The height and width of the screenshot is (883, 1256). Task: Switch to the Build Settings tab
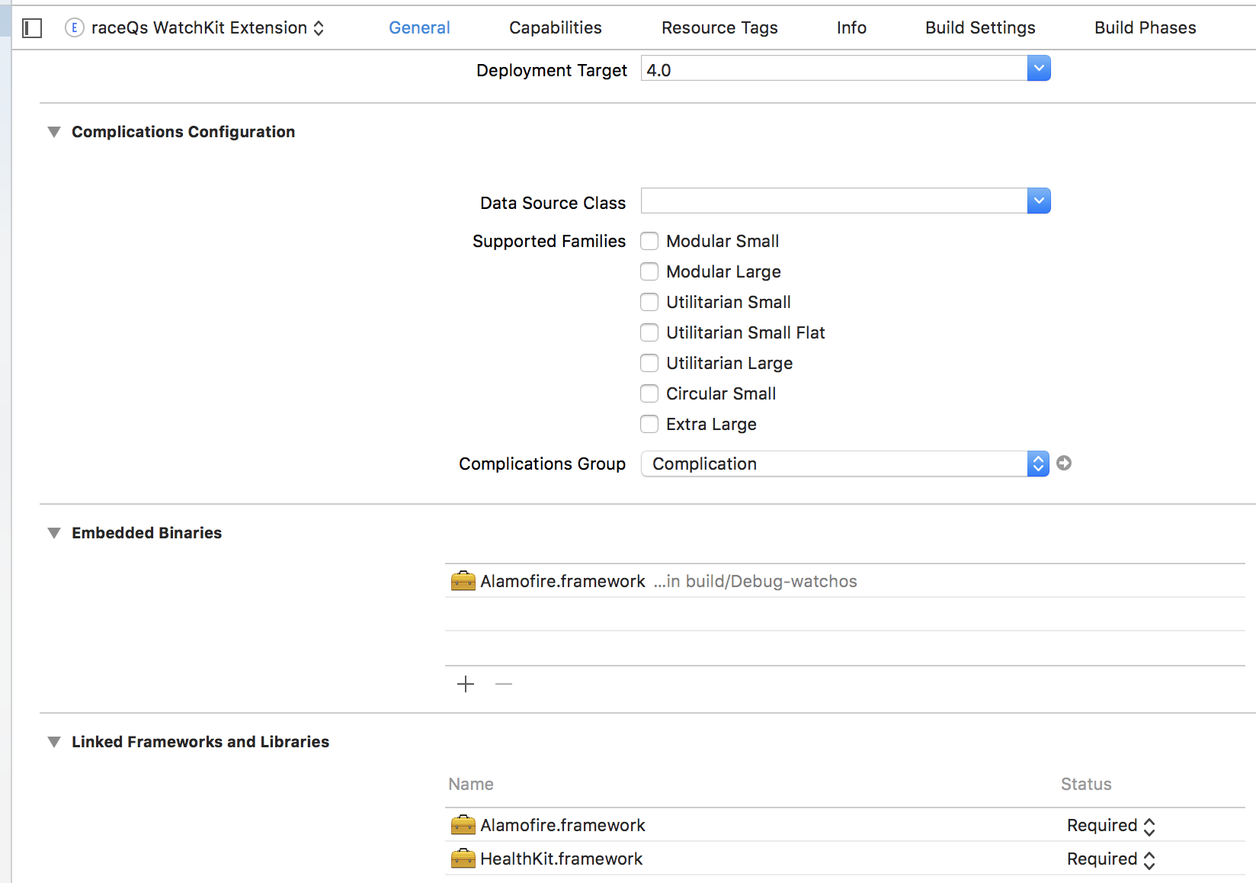tap(980, 28)
